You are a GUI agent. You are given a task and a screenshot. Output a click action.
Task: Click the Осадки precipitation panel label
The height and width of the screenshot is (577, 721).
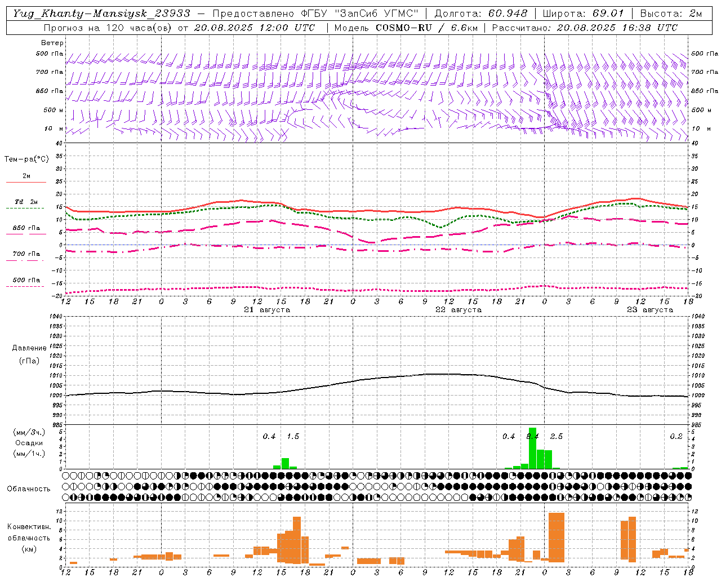29,443
